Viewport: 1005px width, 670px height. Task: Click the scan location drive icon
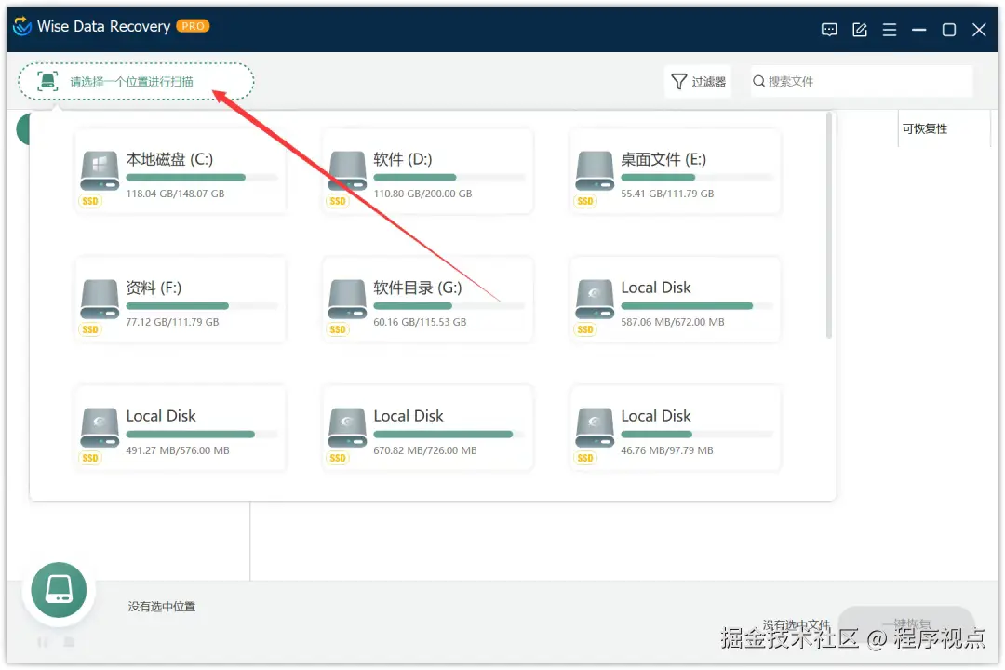pyautogui.click(x=47, y=82)
